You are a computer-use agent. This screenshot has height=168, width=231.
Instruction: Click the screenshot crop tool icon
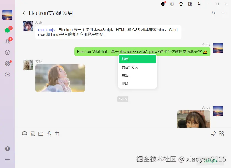(x=57, y=134)
